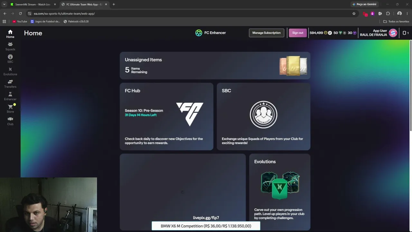Switch to the SeevenMk Stream tab

coord(33,5)
